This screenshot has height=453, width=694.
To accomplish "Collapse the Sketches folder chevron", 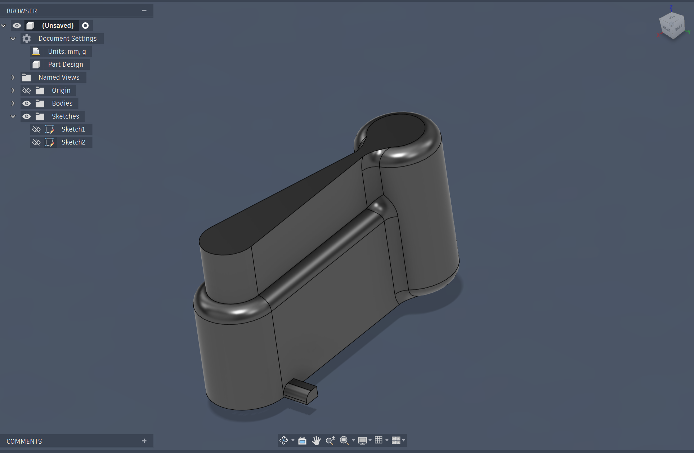I will pyautogui.click(x=13, y=116).
